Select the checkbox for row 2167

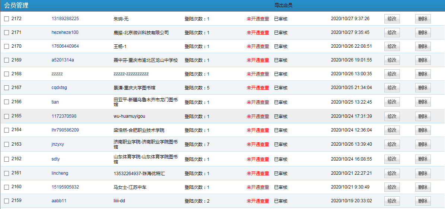tap(6, 88)
